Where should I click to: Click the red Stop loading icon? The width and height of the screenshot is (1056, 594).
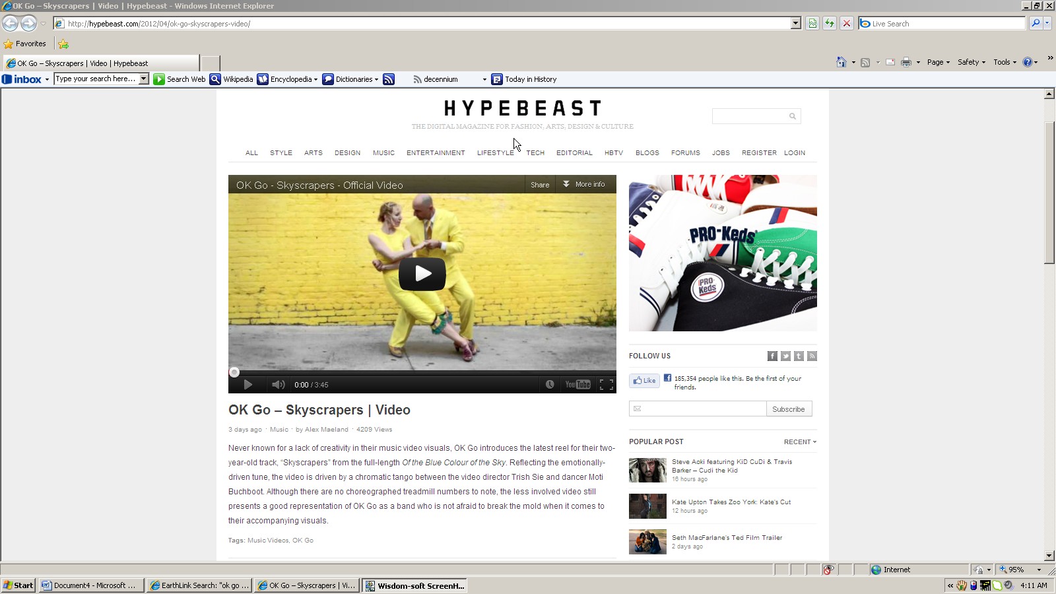(847, 24)
